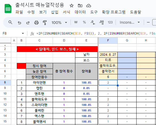Click the red cell in row 5

point(21,66)
